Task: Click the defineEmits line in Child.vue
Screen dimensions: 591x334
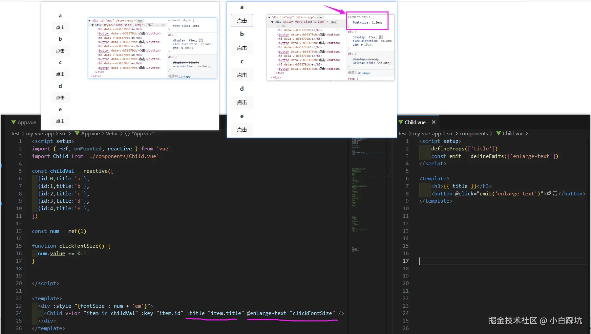Action: (x=495, y=156)
